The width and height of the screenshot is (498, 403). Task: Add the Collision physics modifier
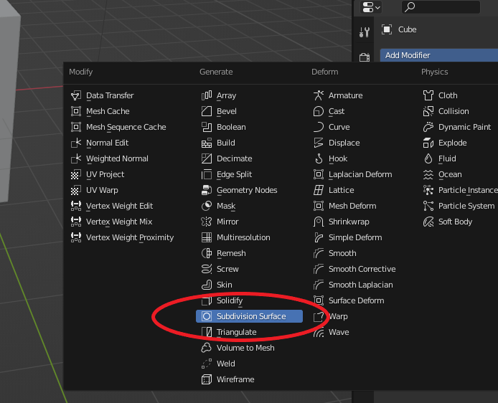(454, 111)
